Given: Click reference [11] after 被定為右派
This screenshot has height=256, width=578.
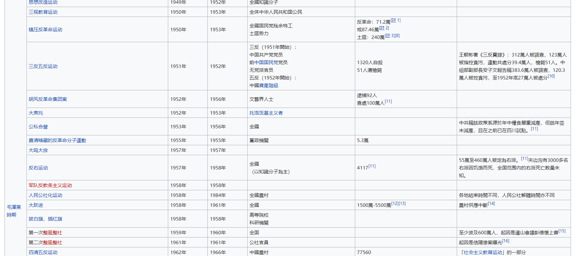Looking at the screenshot, I should point(524,159).
